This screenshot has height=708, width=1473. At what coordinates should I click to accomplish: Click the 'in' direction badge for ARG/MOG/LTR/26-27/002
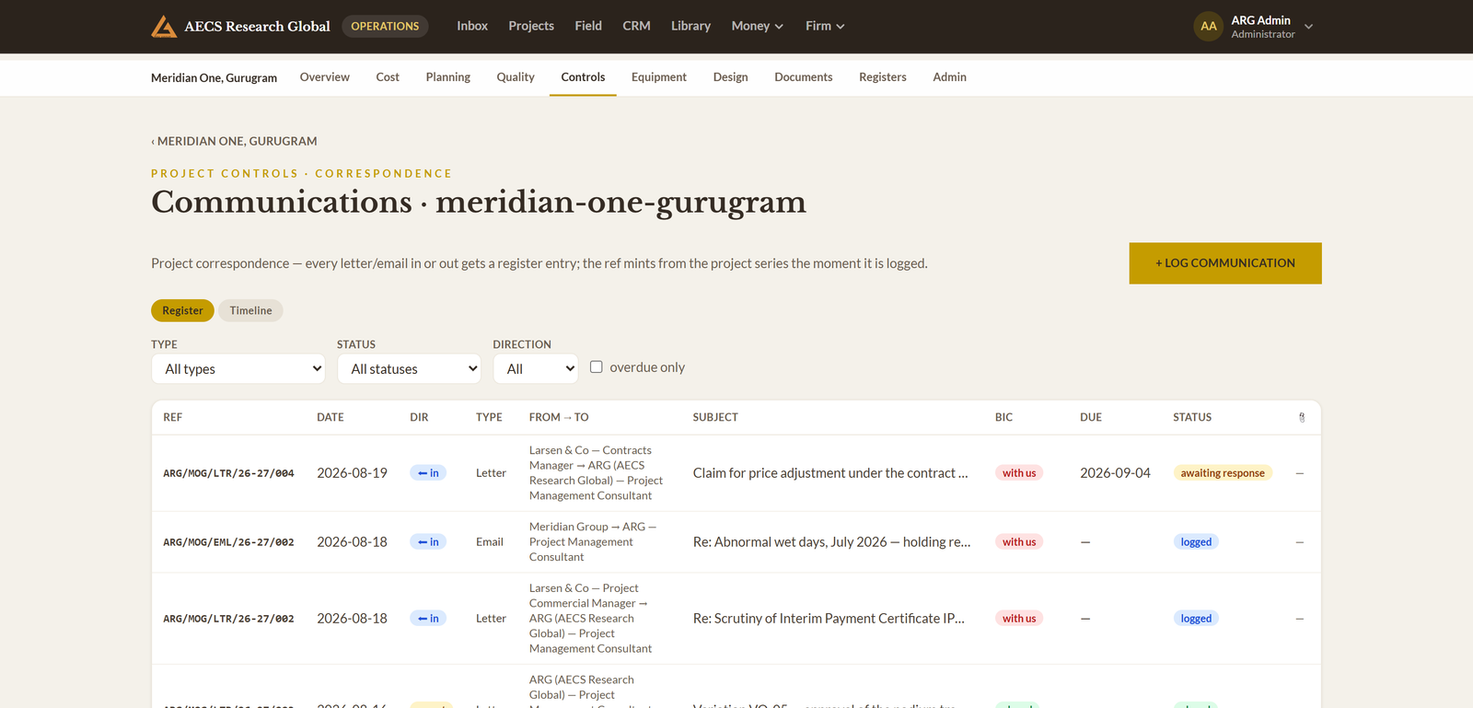[x=428, y=619]
